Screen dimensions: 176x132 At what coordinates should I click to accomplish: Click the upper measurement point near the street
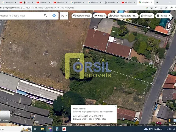158,69
